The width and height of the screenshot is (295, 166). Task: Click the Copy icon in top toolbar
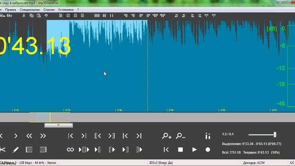tap(31, 15)
